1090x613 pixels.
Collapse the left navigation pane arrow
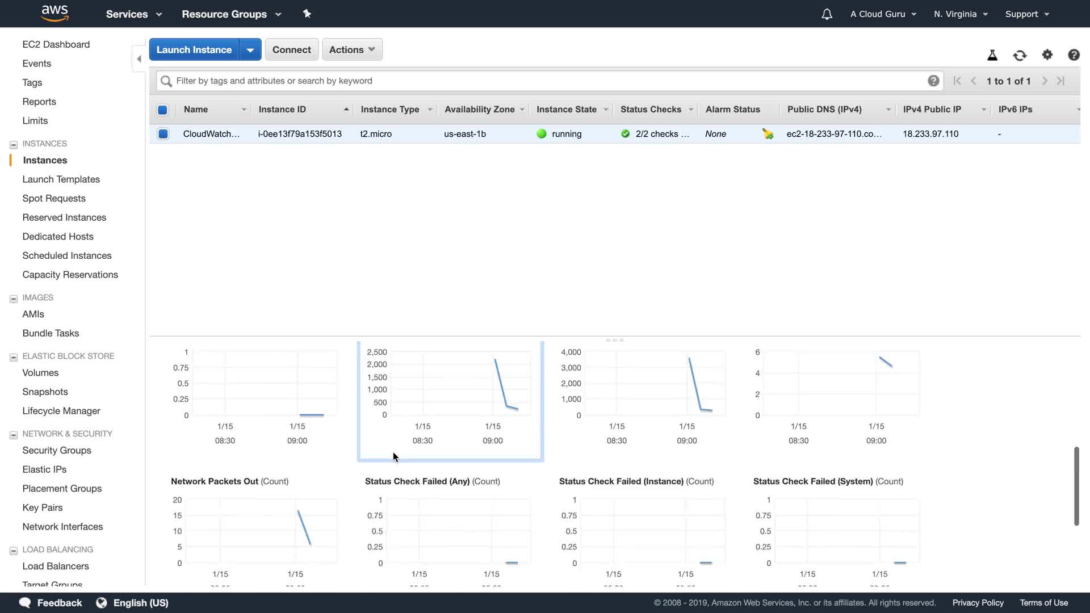coord(139,59)
